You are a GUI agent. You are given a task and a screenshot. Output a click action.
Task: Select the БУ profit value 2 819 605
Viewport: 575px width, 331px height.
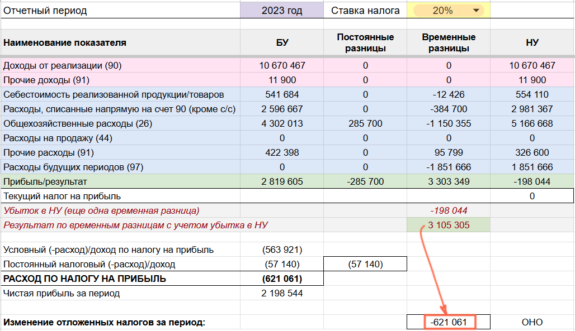point(282,181)
